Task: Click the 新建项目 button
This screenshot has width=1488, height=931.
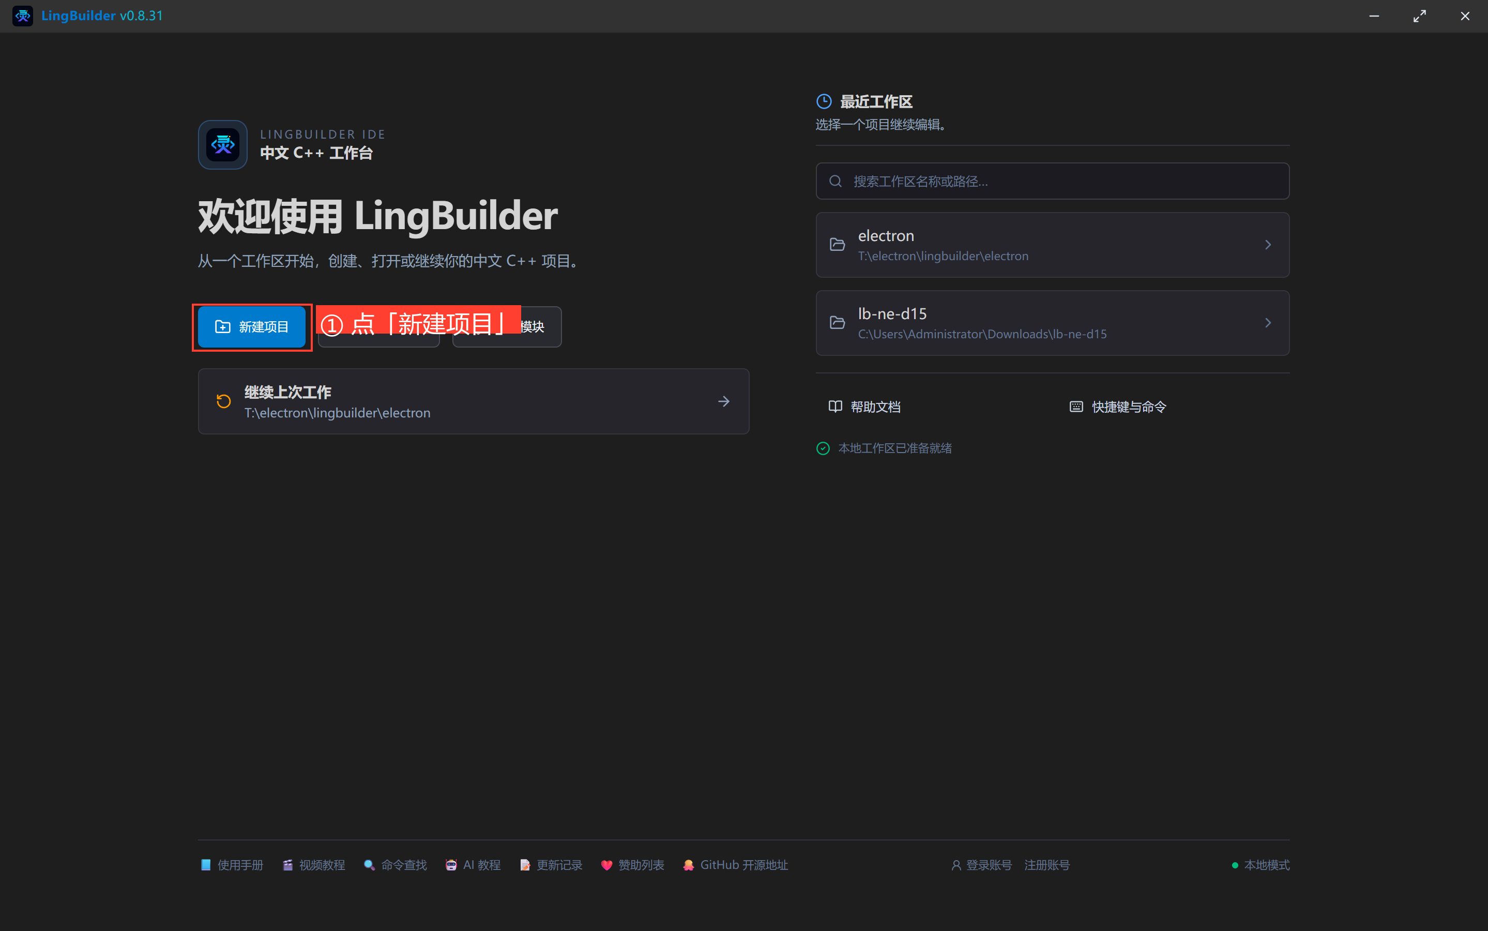Action: click(252, 327)
